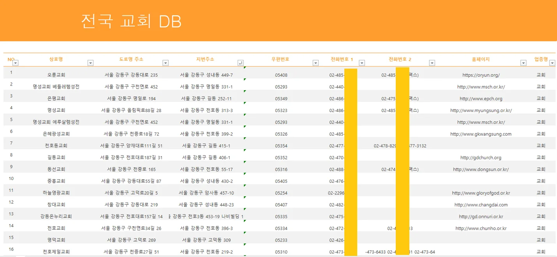Click the 전국 교회 DB title
The width and height of the screenshot is (557, 257).
pos(131,21)
